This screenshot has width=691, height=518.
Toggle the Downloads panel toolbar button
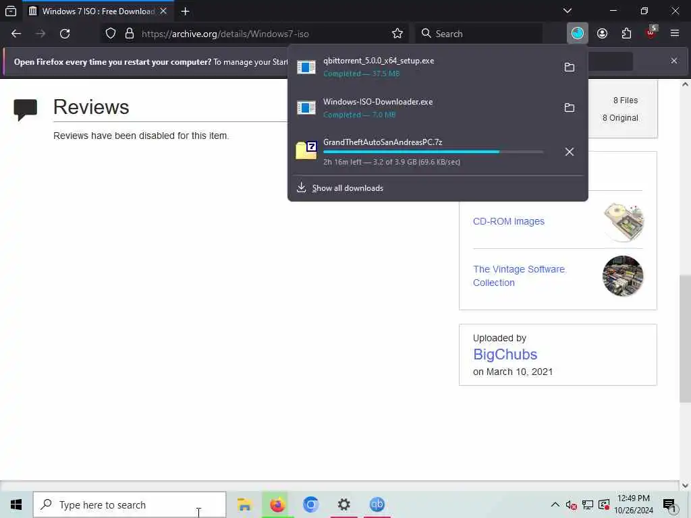[x=578, y=34]
